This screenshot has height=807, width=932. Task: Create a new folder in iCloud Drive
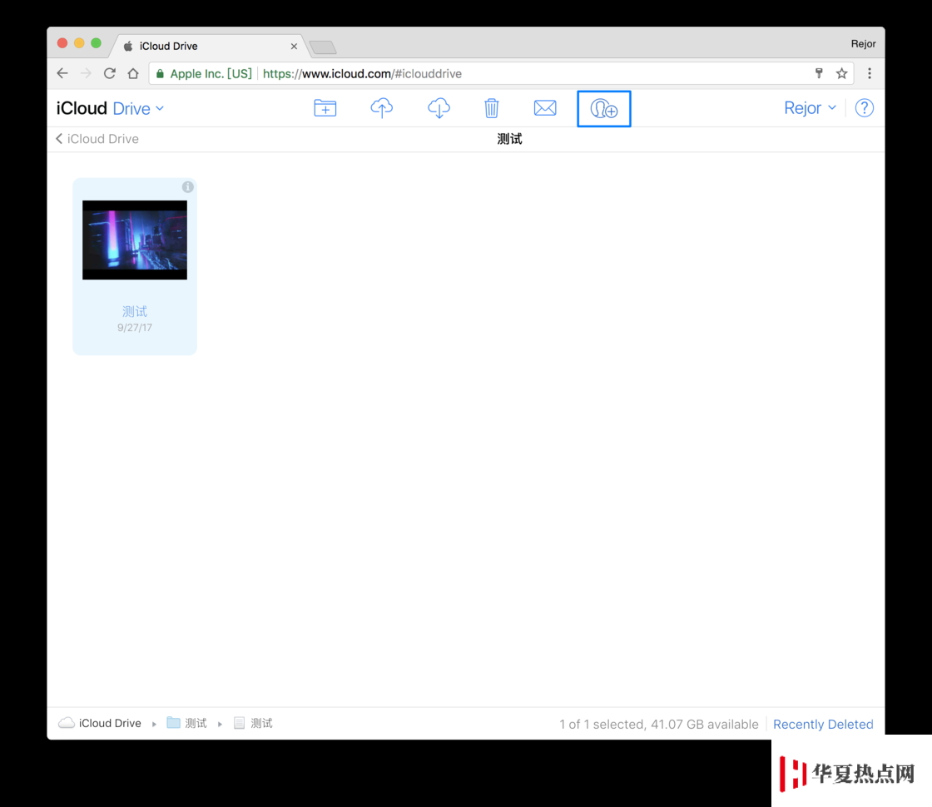(x=325, y=108)
